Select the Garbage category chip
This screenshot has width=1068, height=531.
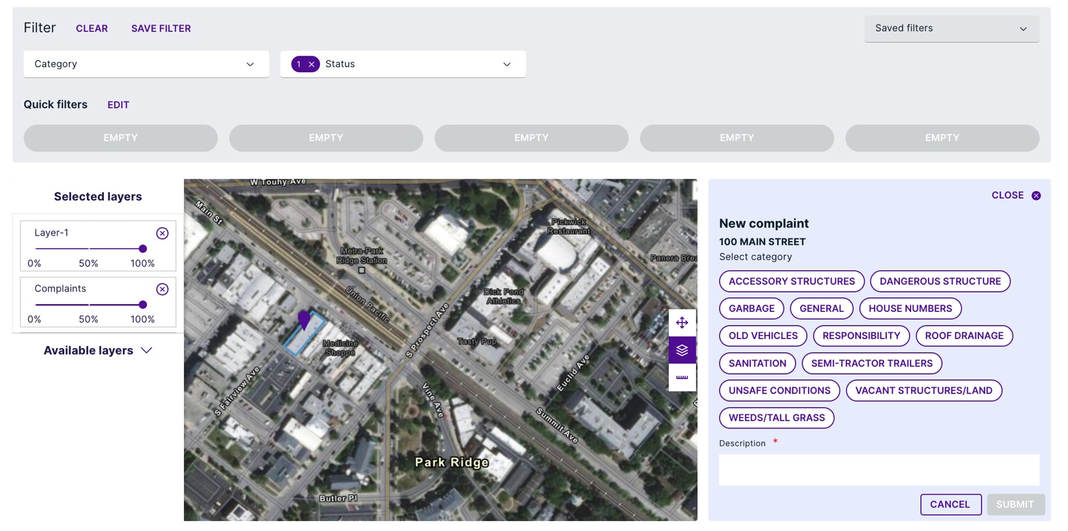[751, 308]
